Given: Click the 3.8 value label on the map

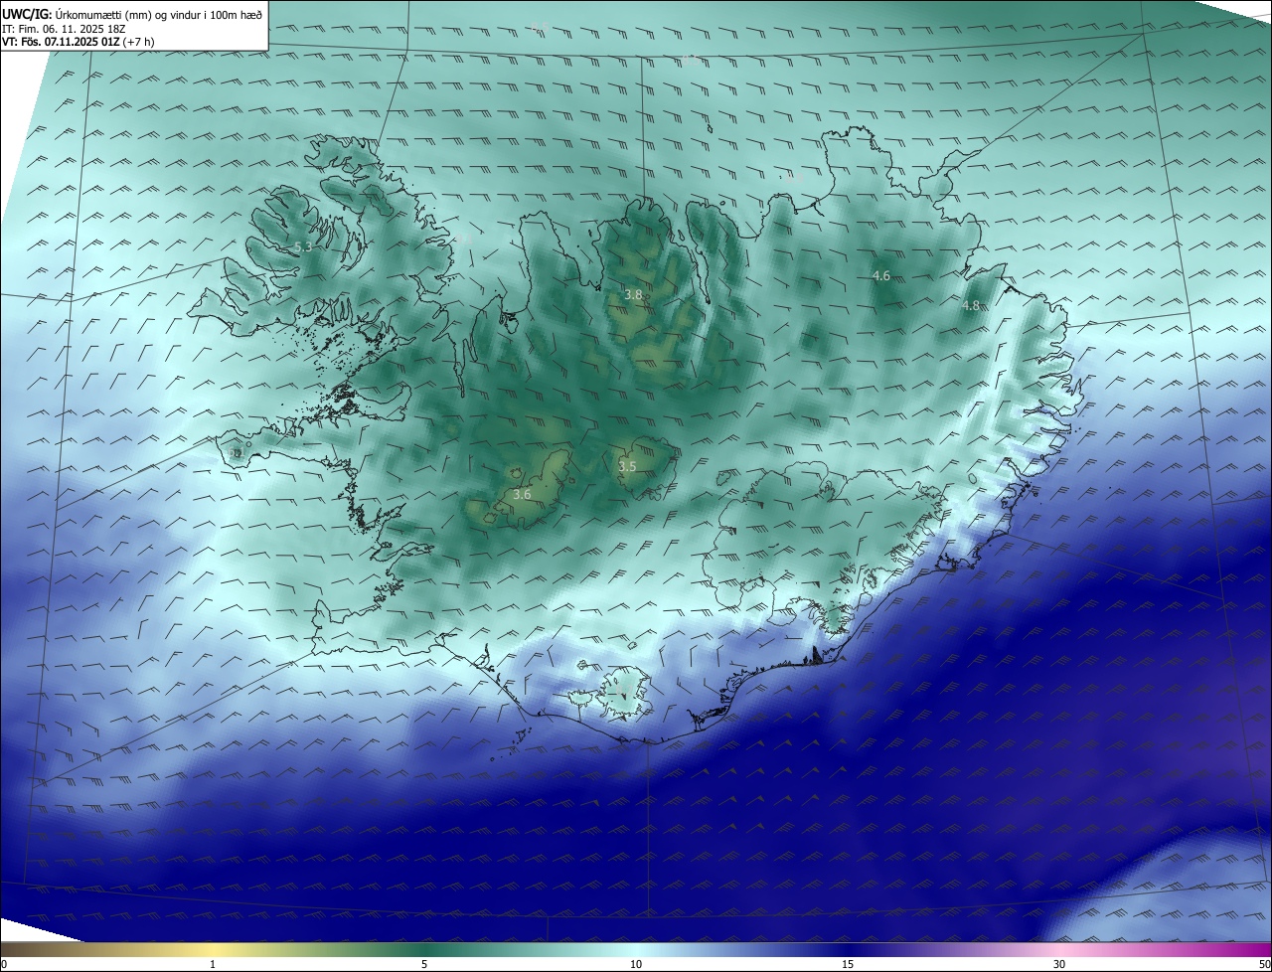Looking at the screenshot, I should coord(633,295).
